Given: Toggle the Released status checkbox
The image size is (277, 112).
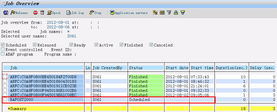Looking at the screenshot, I should coord(35,45).
